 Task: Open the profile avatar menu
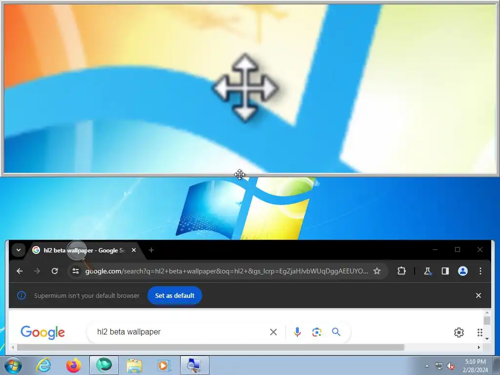coord(463,271)
